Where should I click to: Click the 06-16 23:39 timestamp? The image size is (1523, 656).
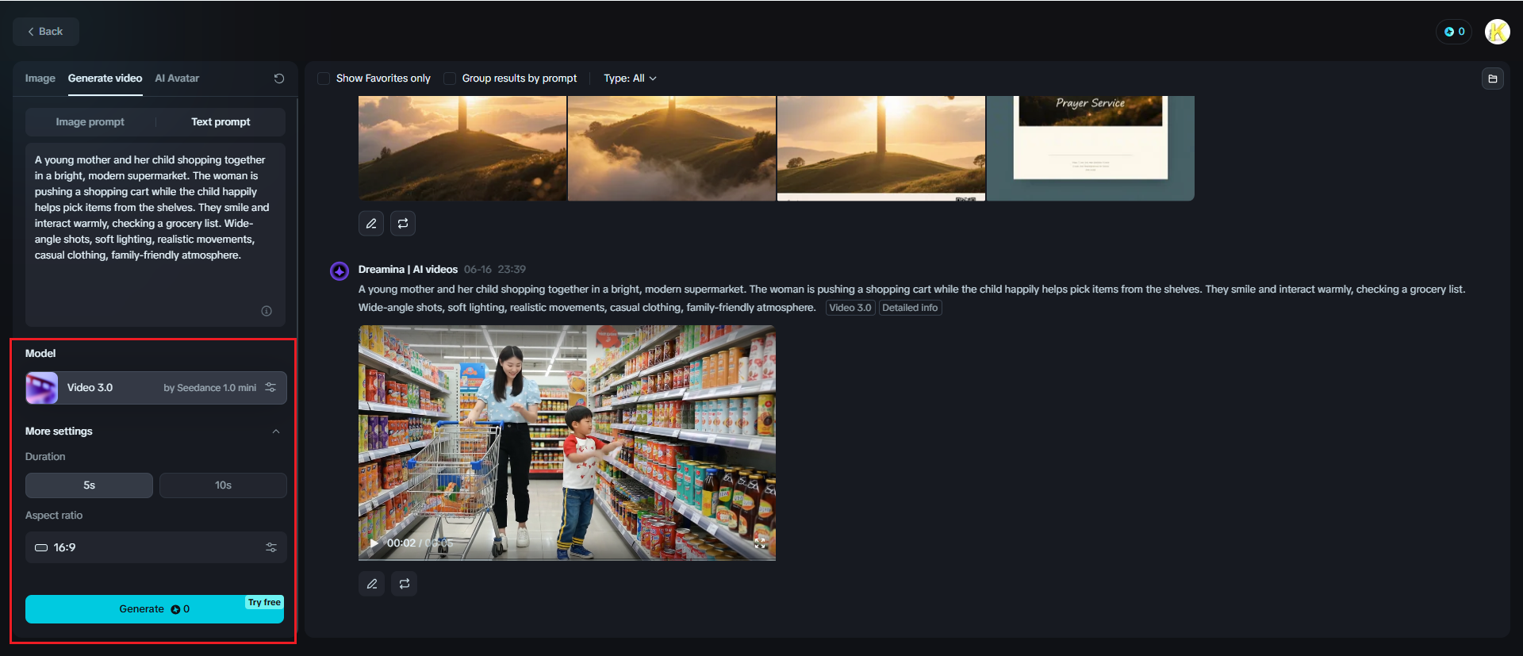pos(495,270)
